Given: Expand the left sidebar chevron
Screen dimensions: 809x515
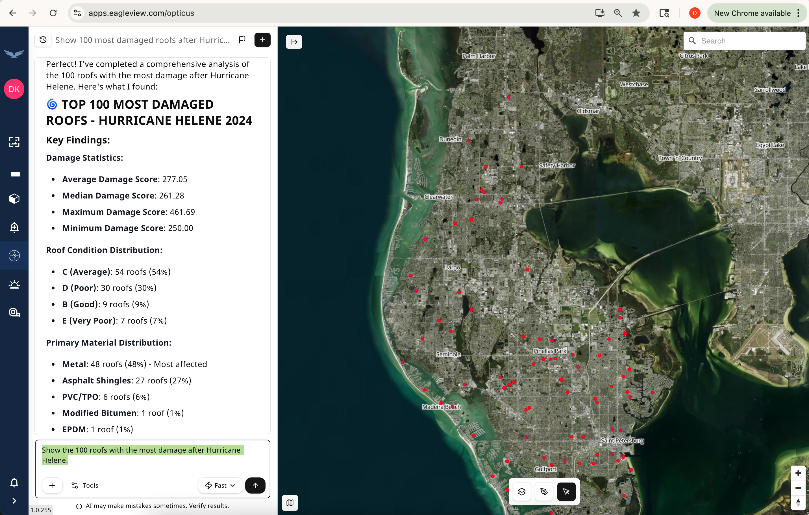Looking at the screenshot, I should click(14, 501).
